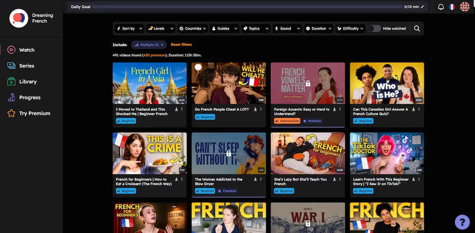The width and height of the screenshot is (475, 233).
Task: Download 'She's Lazy But She'll Teach You French'
Action: click(x=334, y=179)
